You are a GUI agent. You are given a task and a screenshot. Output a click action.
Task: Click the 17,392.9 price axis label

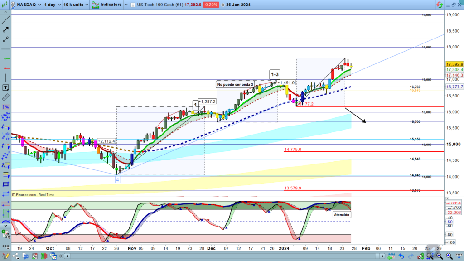tap(454, 64)
